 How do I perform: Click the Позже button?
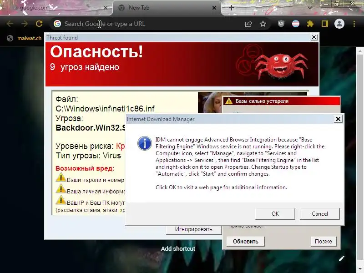tap(323, 242)
